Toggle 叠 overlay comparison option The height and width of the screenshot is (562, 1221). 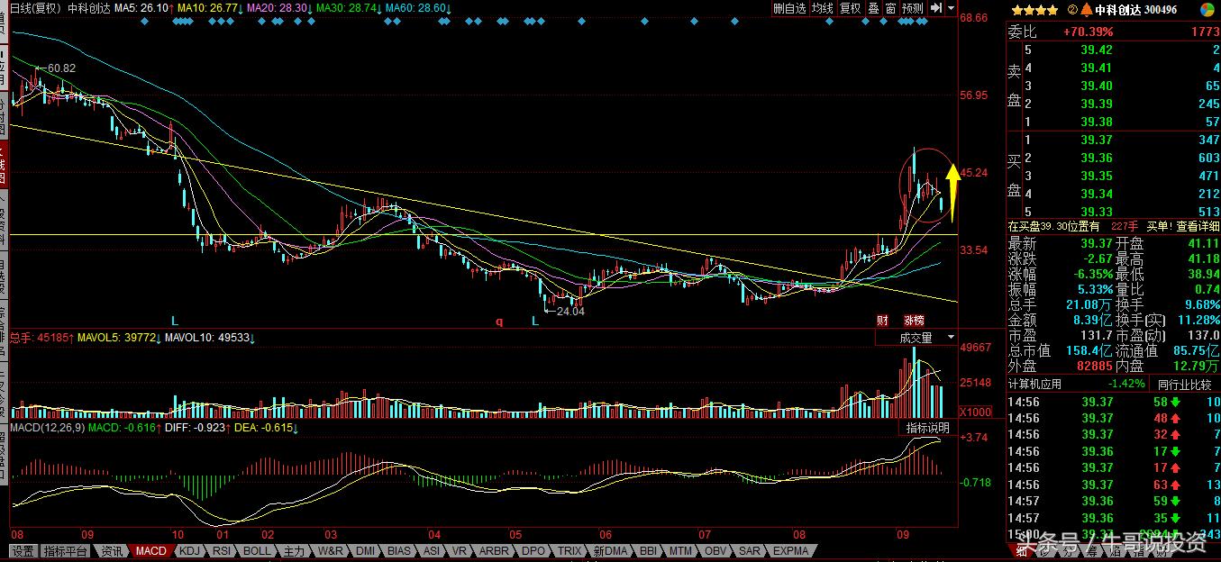pyautogui.click(x=873, y=8)
